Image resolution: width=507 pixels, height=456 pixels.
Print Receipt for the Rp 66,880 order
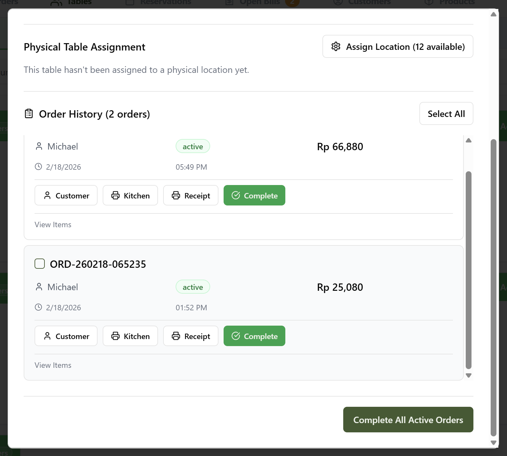click(x=191, y=196)
